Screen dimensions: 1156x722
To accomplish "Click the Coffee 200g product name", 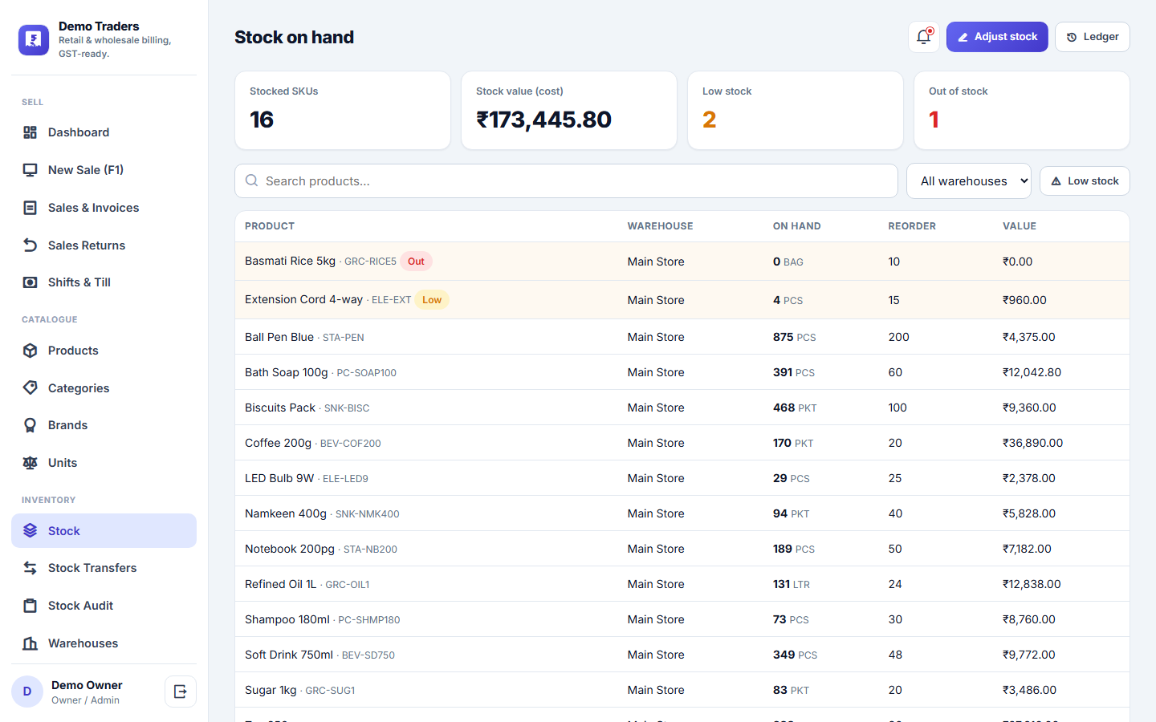I will click(x=278, y=443).
